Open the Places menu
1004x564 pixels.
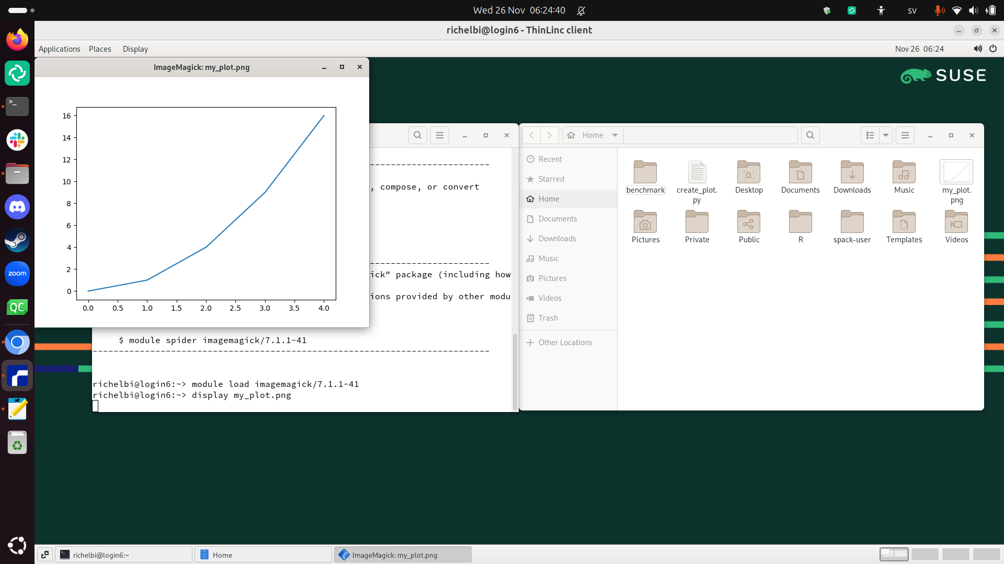100,49
